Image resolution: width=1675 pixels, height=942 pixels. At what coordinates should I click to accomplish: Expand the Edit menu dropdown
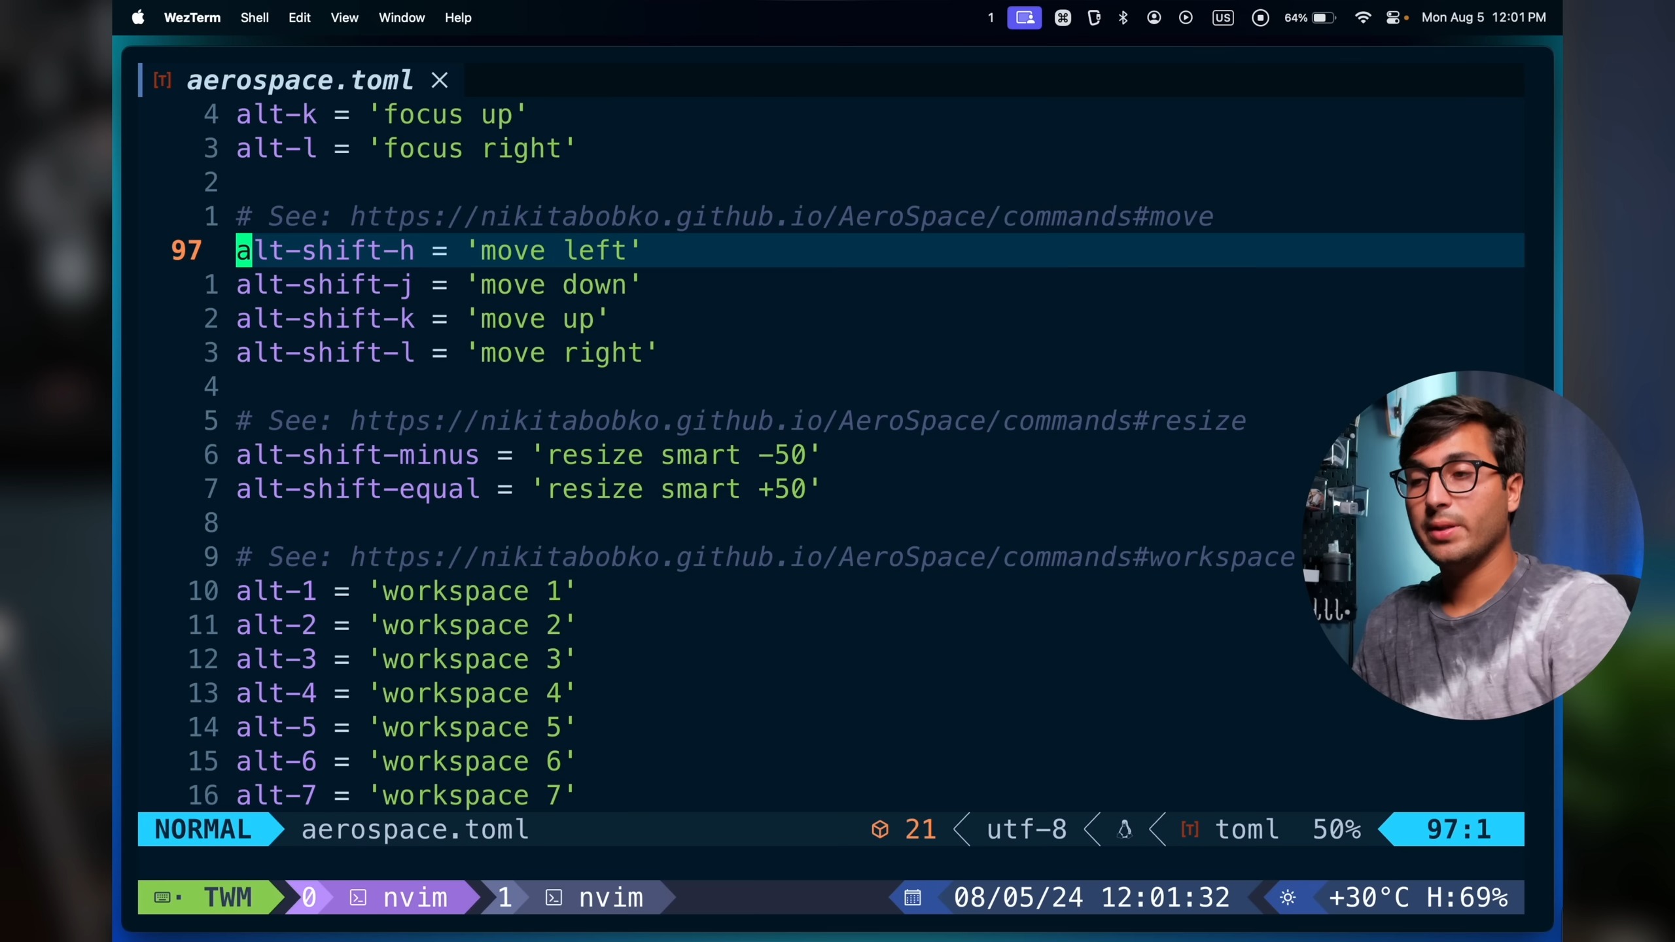coord(299,18)
